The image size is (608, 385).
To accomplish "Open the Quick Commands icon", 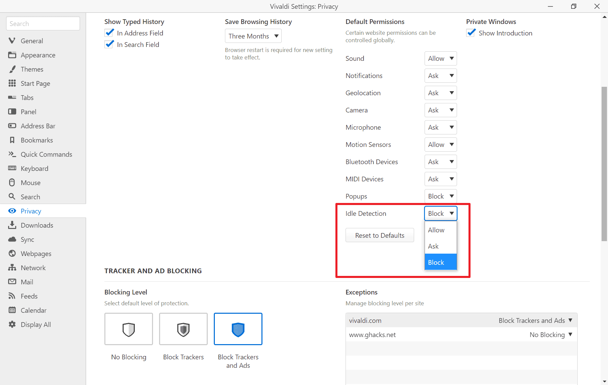I will click(x=12, y=154).
